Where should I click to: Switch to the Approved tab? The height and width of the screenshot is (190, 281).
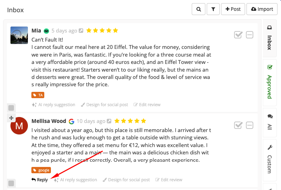pos(270,82)
